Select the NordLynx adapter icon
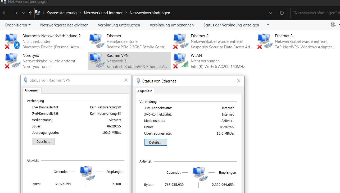The image size is (340, 193). (13, 61)
